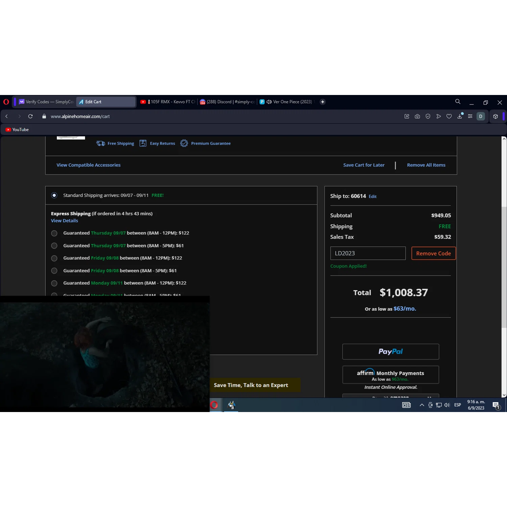This screenshot has height=507, width=507.
Task: Click the page vertical scrollbar thumb
Action: coord(504,267)
